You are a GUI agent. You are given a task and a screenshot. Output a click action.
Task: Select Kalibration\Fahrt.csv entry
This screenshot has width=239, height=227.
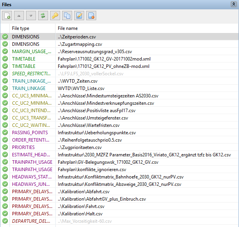(x=81, y=206)
